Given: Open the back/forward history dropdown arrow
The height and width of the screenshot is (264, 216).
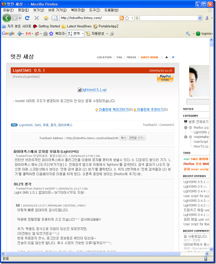Looking at the screenshot, I should point(20,18).
